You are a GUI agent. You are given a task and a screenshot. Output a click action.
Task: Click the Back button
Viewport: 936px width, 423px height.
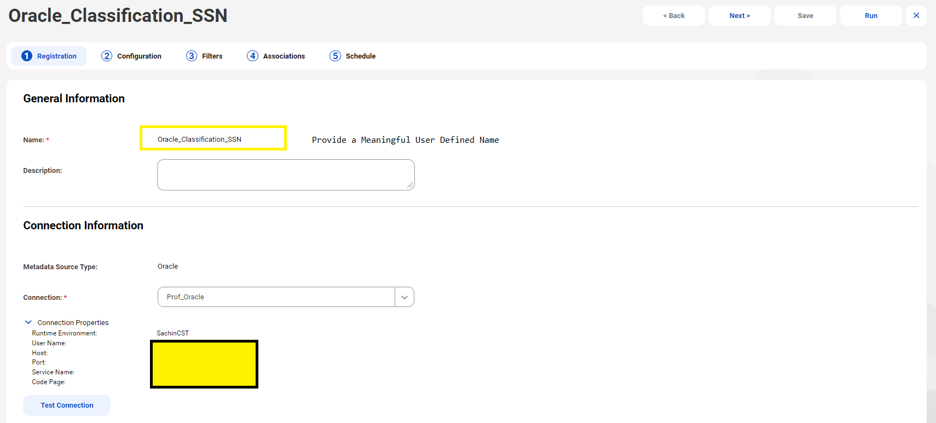pyautogui.click(x=674, y=15)
